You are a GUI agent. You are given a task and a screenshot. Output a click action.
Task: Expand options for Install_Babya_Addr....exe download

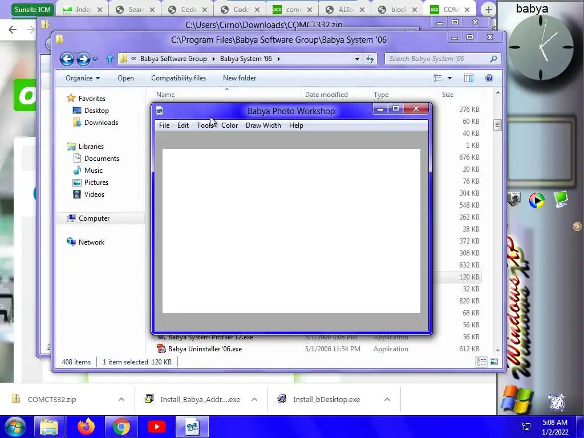pos(254,399)
